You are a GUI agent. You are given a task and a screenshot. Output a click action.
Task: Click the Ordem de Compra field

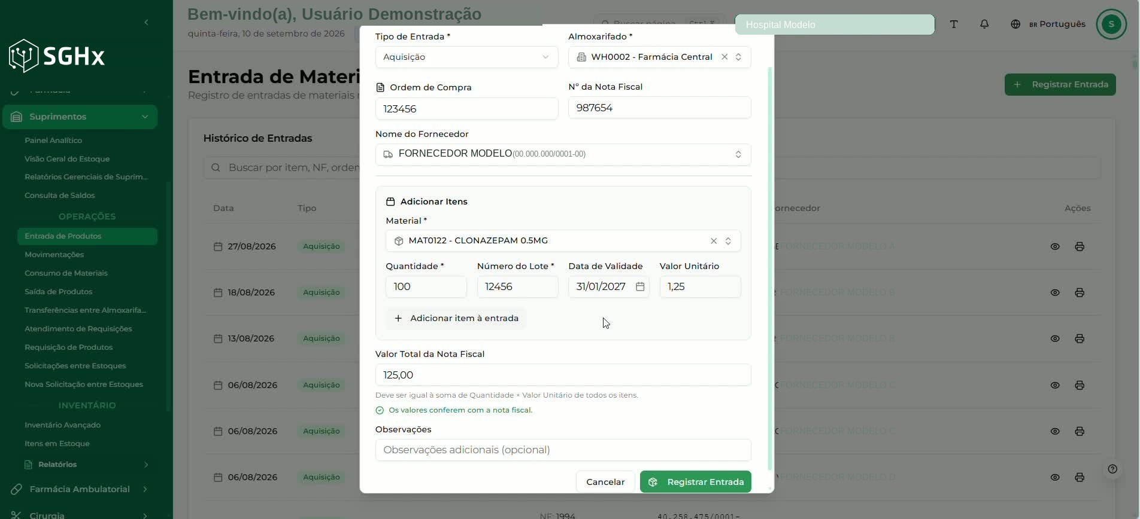[466, 109]
